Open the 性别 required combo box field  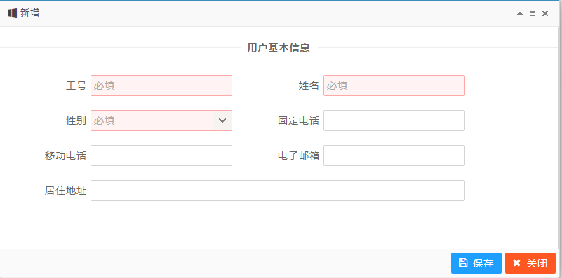pyautogui.click(x=161, y=120)
